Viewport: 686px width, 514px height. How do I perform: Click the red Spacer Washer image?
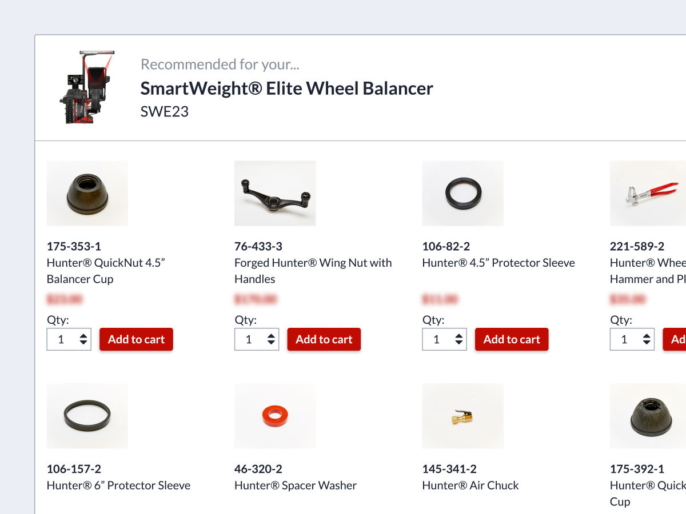[x=275, y=416]
